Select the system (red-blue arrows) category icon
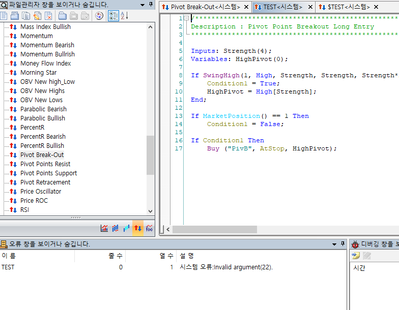Viewport: 399px width, 310px height. tap(137, 229)
